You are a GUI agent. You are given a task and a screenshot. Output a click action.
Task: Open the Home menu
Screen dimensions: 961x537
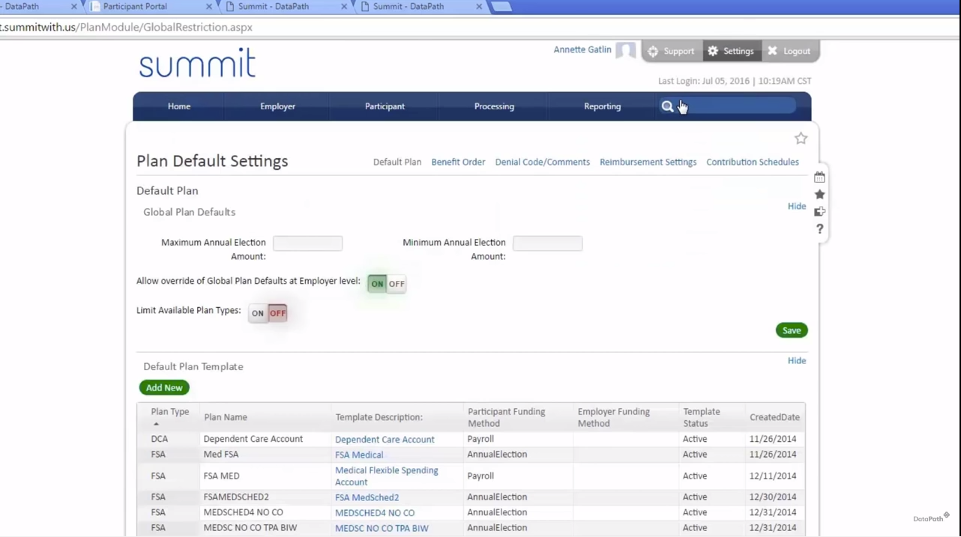[x=179, y=106]
